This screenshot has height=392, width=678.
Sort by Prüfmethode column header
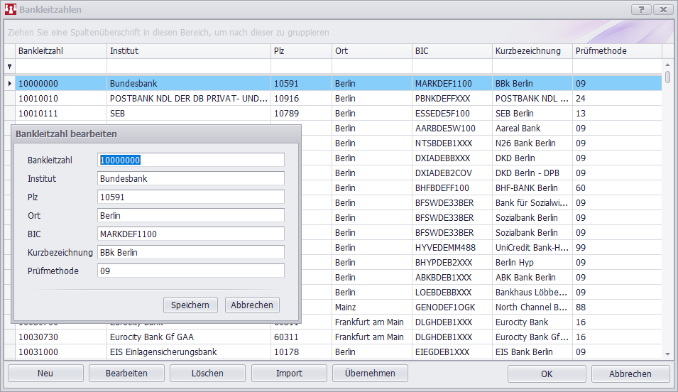[616, 51]
